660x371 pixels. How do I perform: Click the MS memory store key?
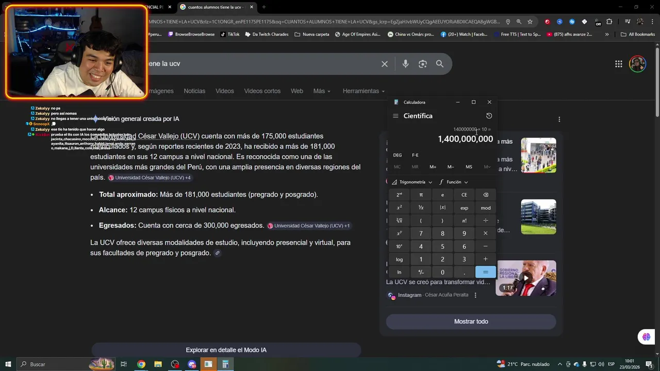tap(469, 167)
